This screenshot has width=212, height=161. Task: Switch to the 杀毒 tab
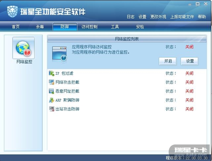point(40,27)
